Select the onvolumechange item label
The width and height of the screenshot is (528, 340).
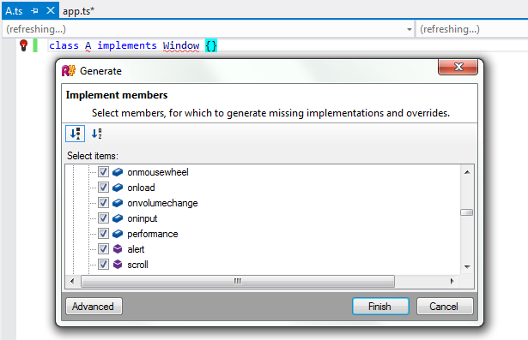(x=162, y=203)
